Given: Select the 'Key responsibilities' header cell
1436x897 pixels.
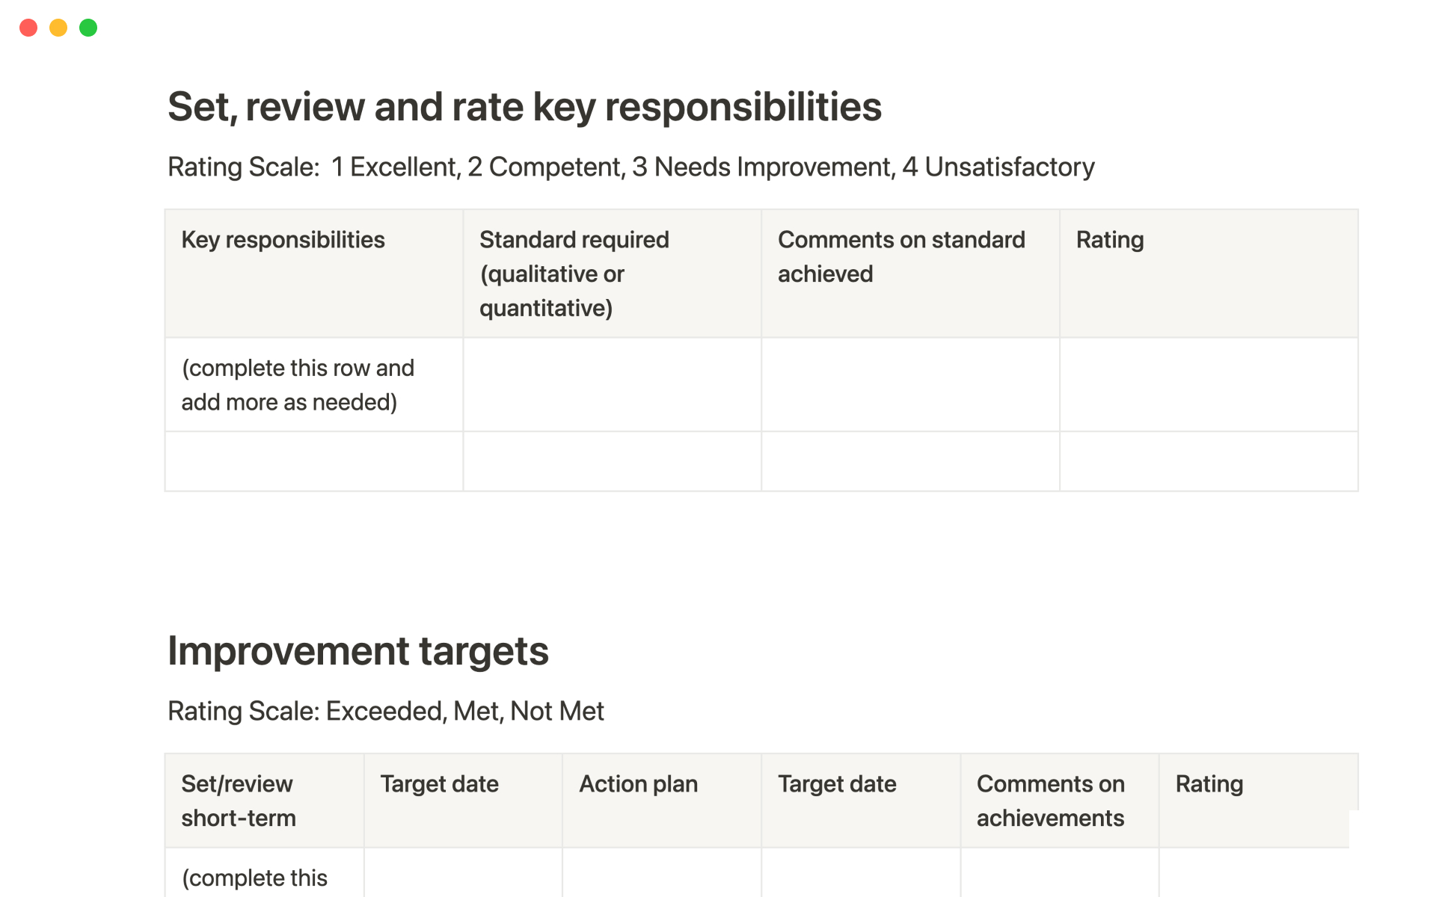Looking at the screenshot, I should pyautogui.click(x=313, y=274).
